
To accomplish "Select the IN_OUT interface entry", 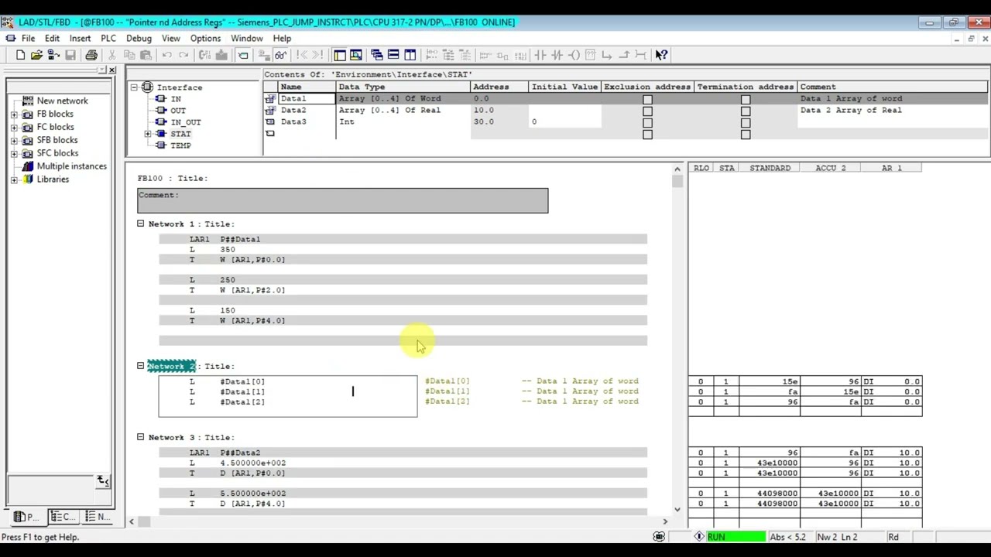I will 186,122.
